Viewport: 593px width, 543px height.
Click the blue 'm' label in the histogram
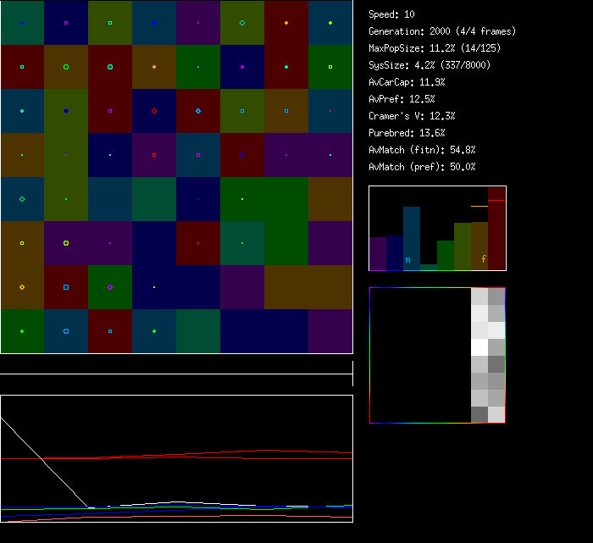coord(407,259)
